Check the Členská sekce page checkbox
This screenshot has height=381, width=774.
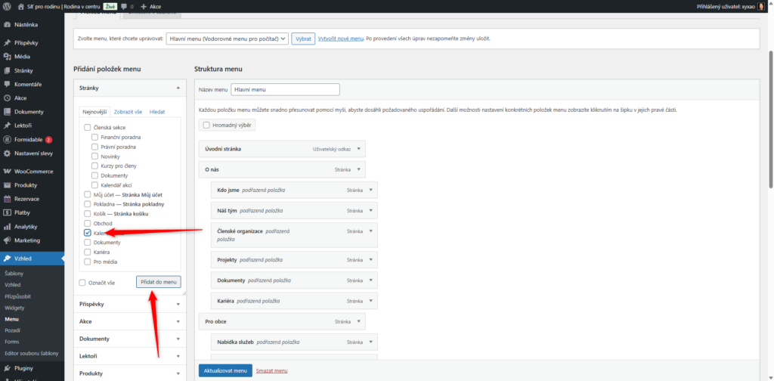(x=88, y=128)
